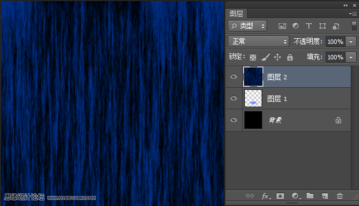Screen dimensions: 359x206
Task: Lock transparent pixels
Action: point(253,57)
